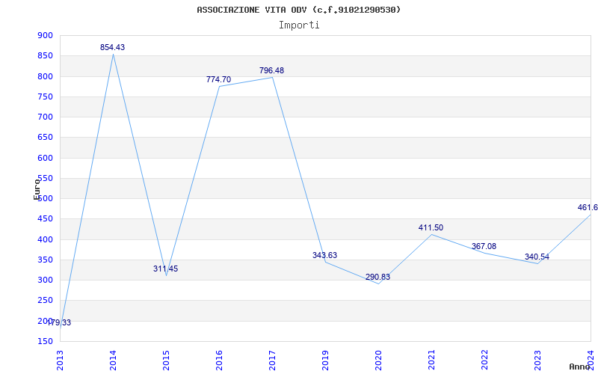Screen dimensions: 598x374
Task: Click the 150 y-axis tick label
Action: 45,341
